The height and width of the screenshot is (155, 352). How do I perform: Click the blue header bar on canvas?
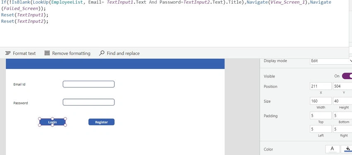tap(115, 64)
